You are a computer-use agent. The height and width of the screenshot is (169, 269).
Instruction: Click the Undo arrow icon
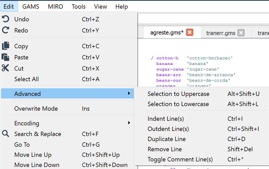click(x=5, y=19)
